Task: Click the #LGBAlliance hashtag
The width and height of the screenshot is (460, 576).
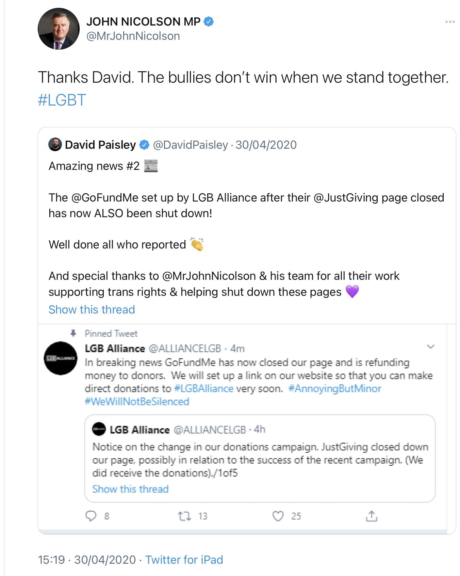Action: 203,388
